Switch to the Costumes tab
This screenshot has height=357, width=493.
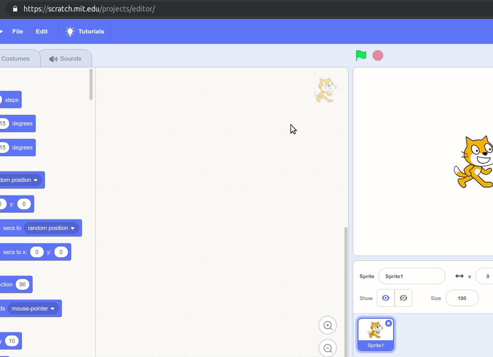click(x=16, y=58)
